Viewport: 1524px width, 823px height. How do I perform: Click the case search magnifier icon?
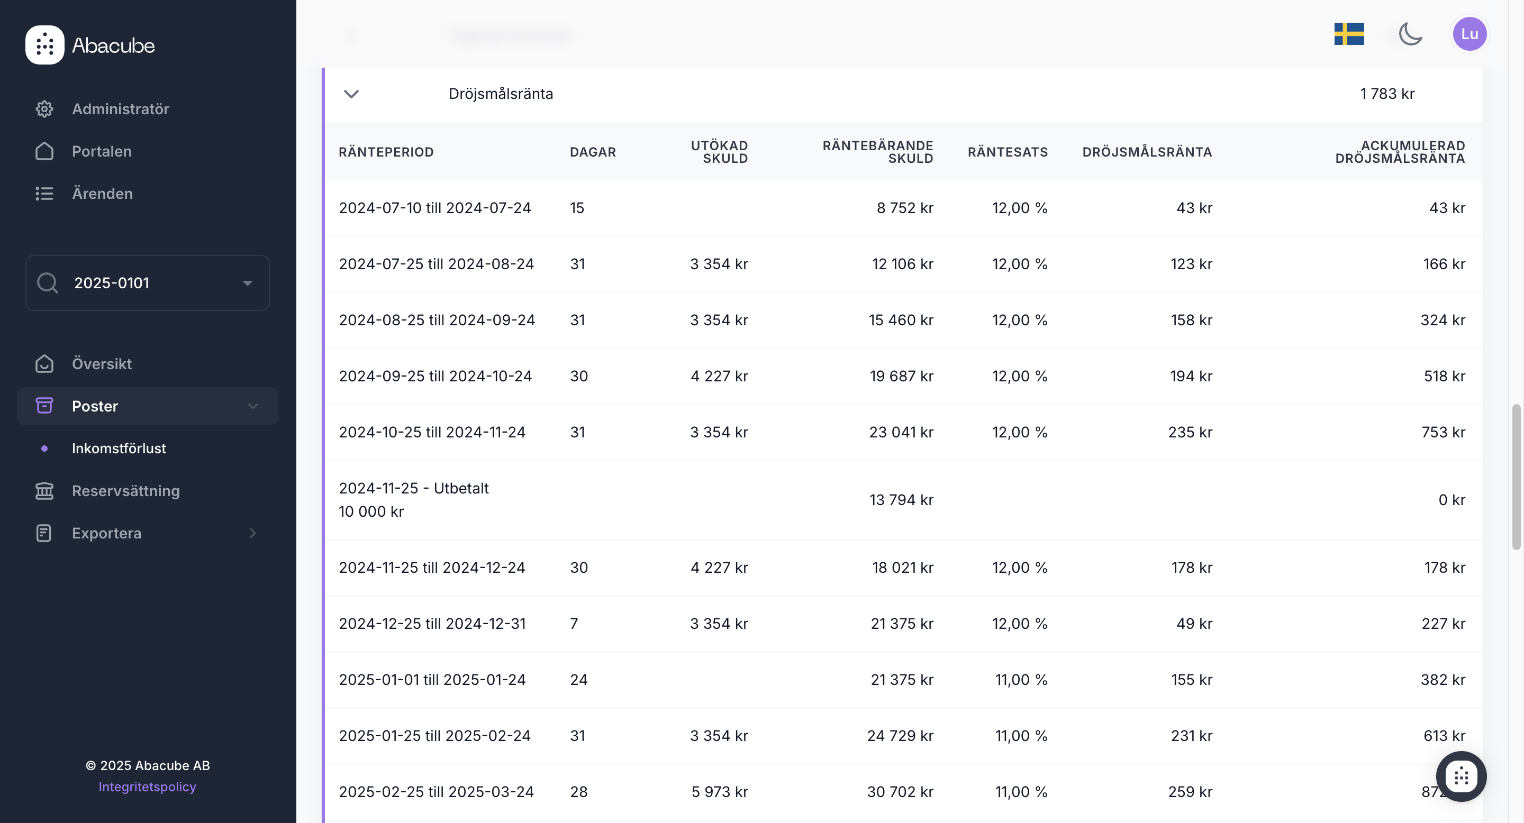tap(47, 283)
